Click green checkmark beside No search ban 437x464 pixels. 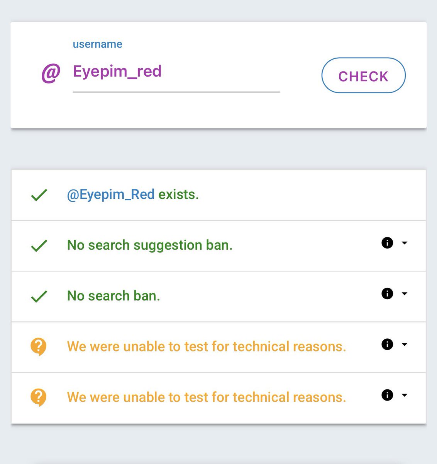tap(39, 296)
